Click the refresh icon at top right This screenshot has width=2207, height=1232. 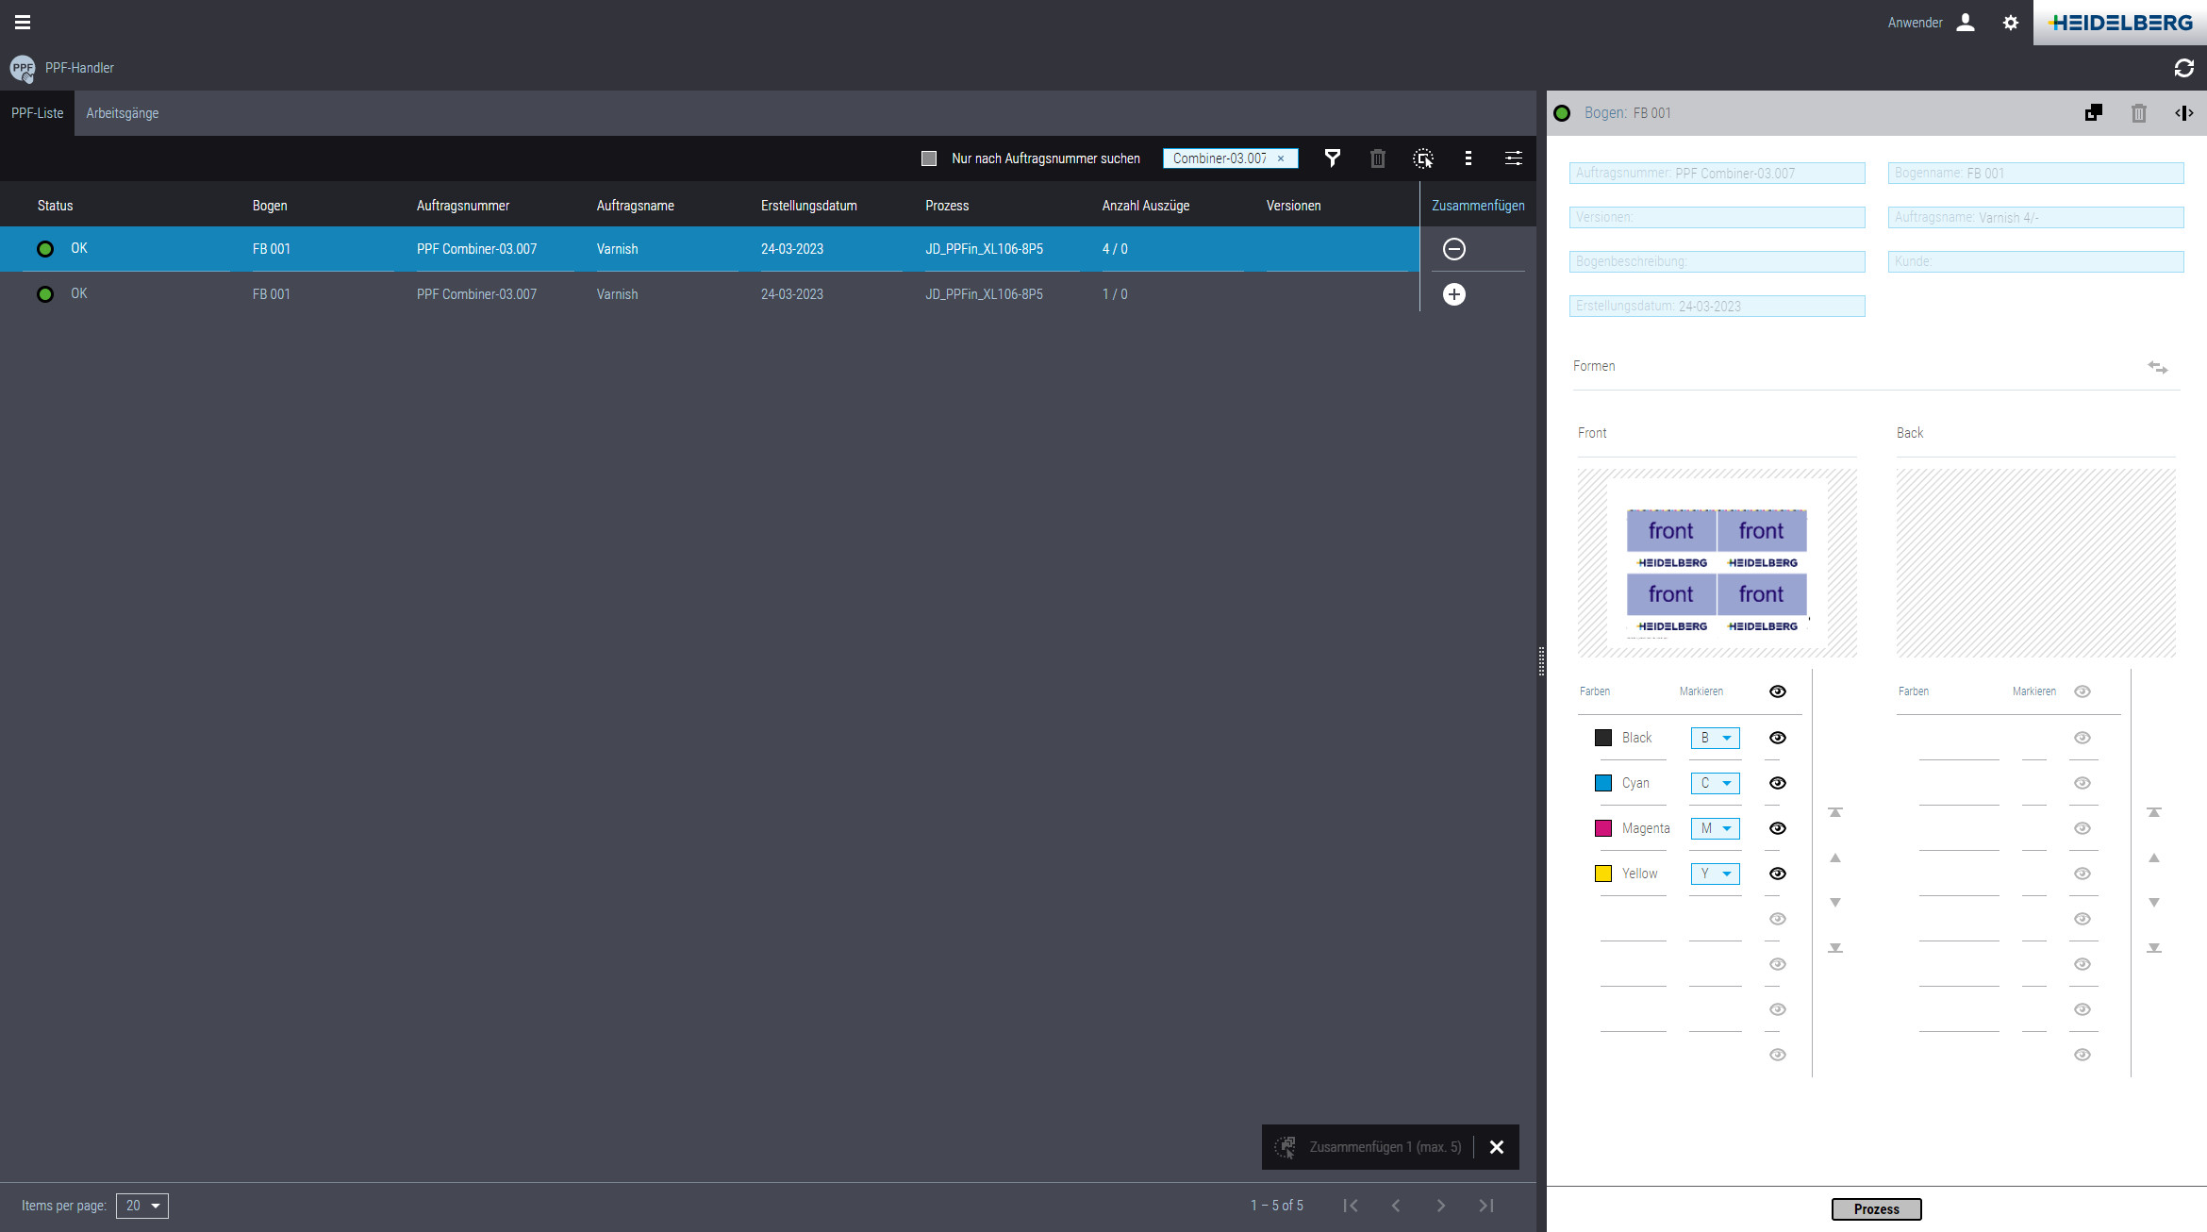tap(2183, 68)
